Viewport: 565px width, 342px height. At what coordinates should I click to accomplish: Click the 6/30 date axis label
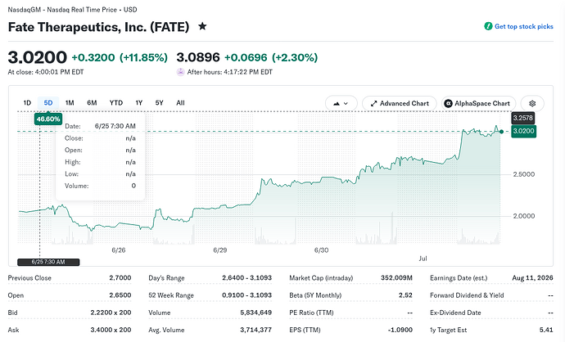tap(322, 250)
